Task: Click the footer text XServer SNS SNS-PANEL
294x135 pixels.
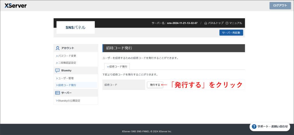Action: pyautogui.click(x=136, y=132)
